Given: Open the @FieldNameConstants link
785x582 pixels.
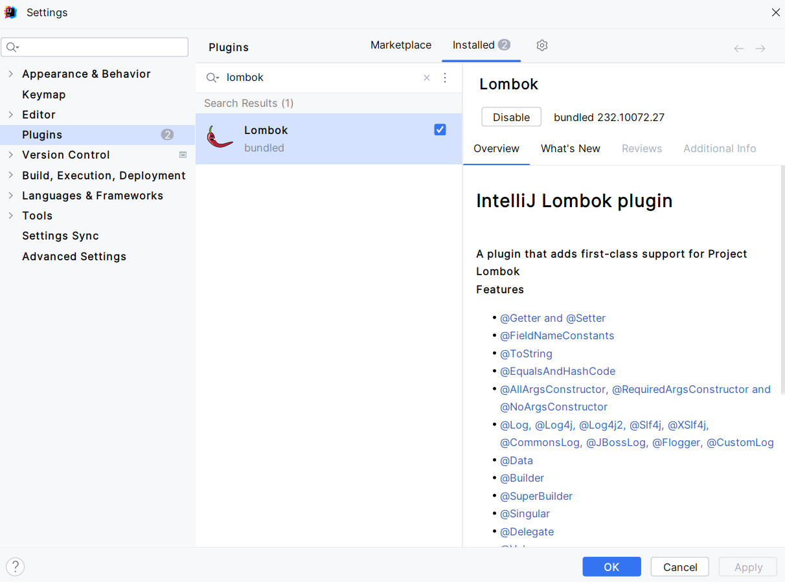Looking at the screenshot, I should [557, 335].
